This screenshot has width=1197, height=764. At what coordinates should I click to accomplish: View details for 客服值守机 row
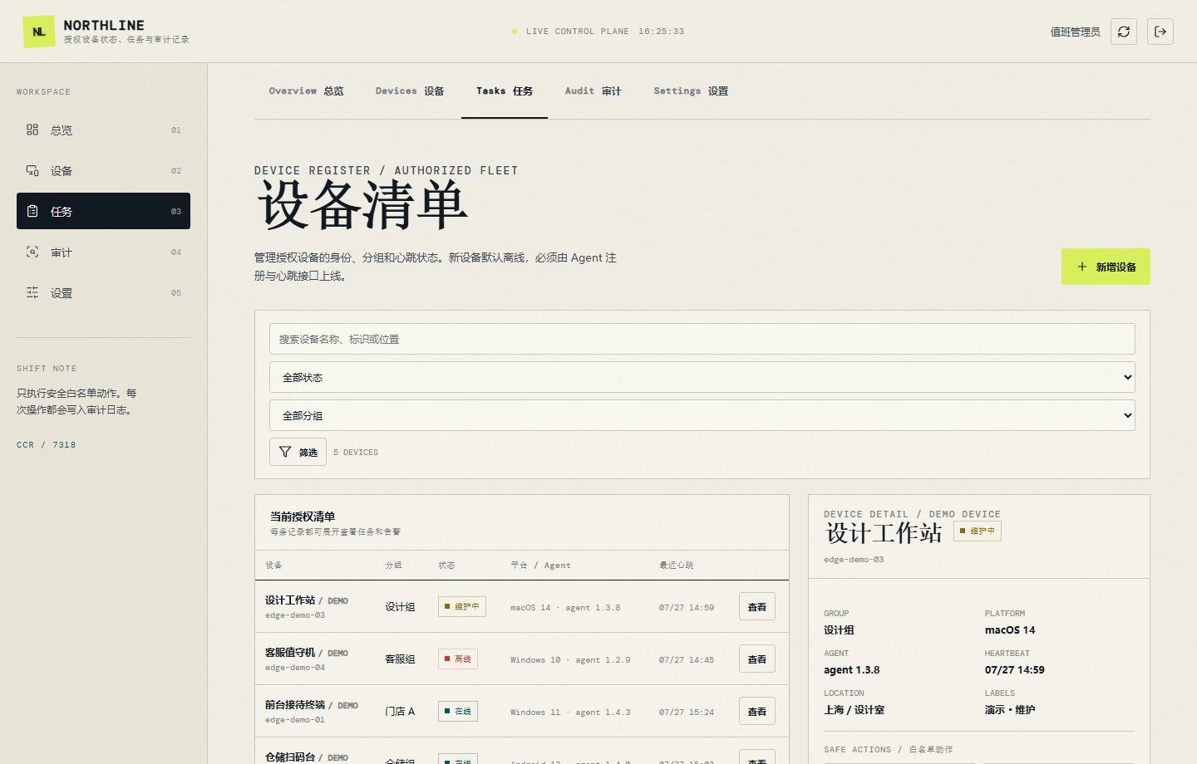pyautogui.click(x=757, y=659)
